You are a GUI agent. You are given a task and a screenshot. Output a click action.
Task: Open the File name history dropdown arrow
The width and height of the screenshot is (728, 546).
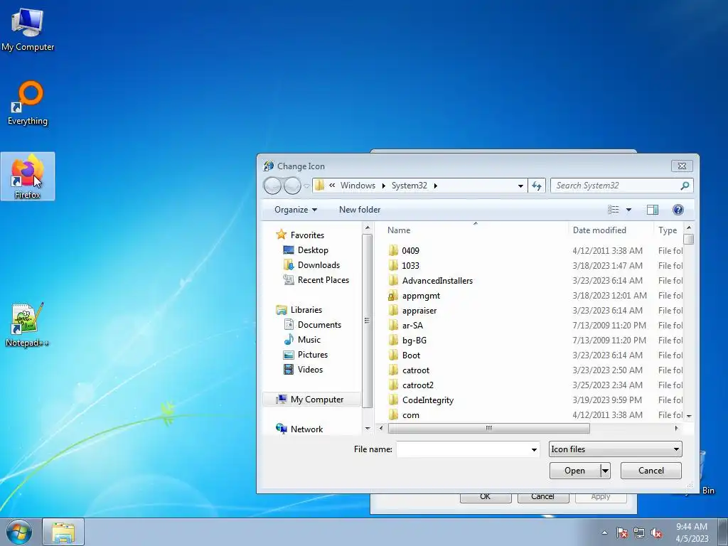(534, 449)
